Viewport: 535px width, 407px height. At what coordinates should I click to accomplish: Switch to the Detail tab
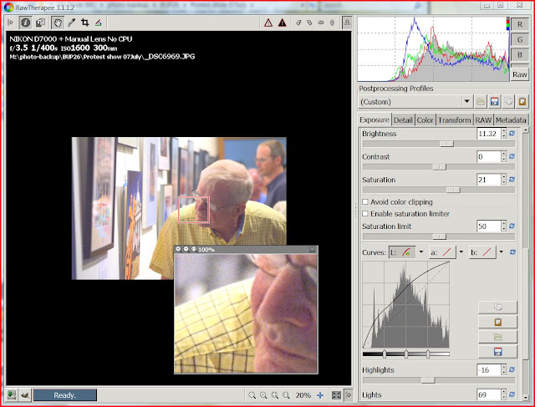pyautogui.click(x=403, y=120)
